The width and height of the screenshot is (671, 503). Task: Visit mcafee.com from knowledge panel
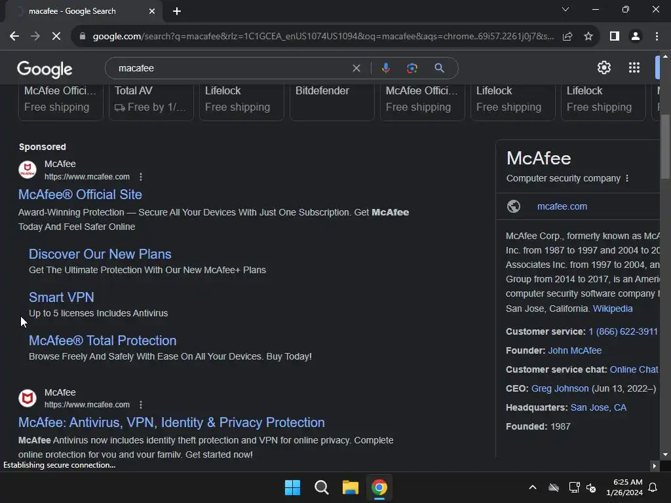tap(562, 206)
